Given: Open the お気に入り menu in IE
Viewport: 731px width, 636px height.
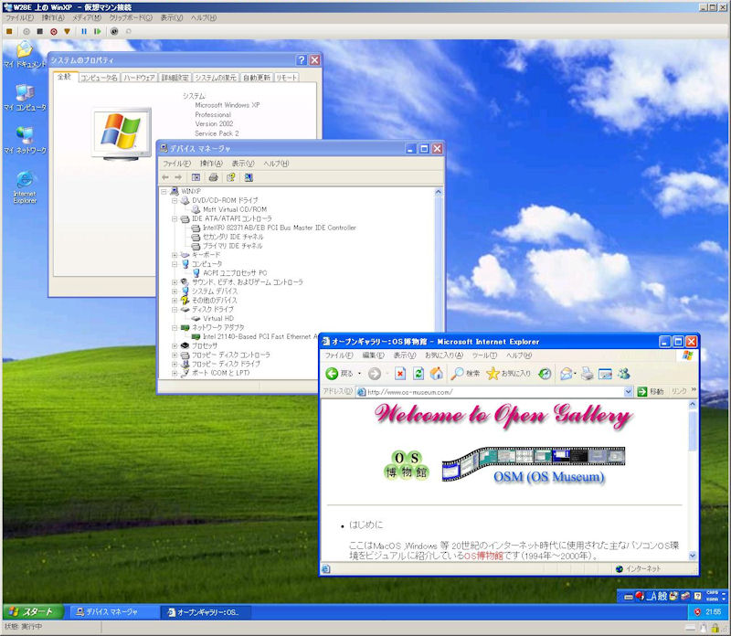Looking at the screenshot, I should coord(443,355).
